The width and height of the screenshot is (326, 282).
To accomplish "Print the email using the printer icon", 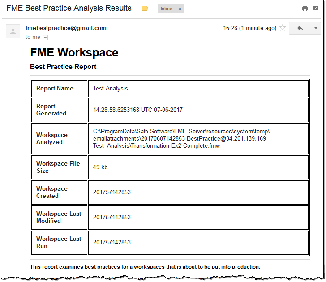I will tap(305, 9).
